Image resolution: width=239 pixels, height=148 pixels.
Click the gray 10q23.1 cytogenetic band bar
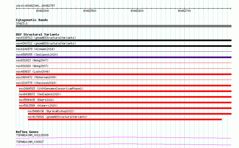[124, 26]
